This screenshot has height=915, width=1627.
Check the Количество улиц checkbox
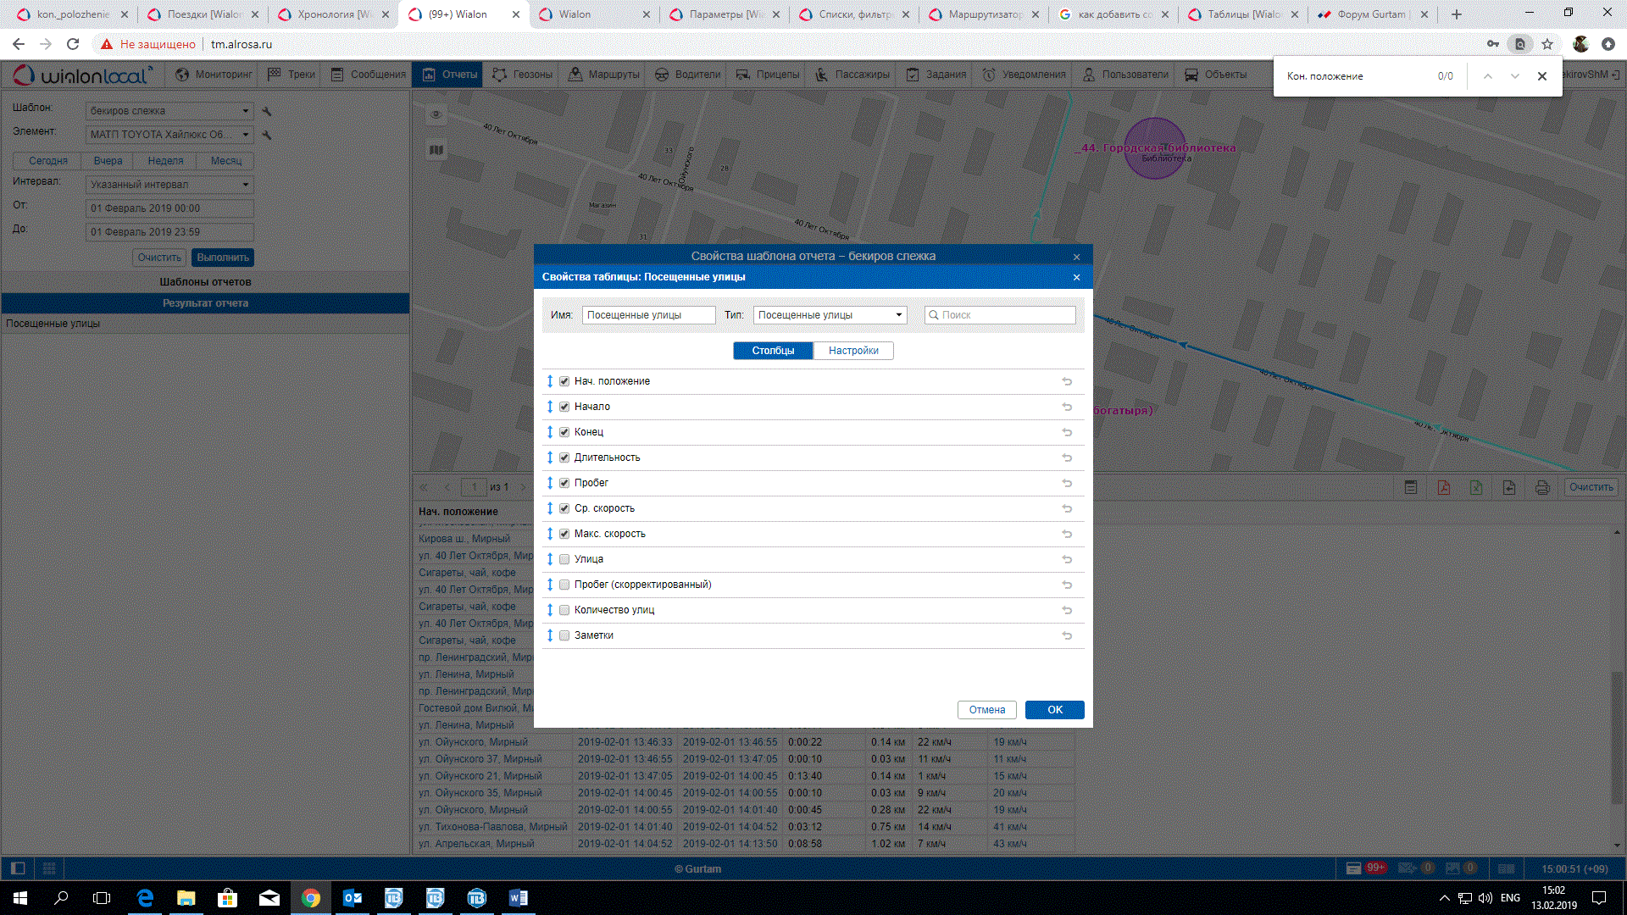click(564, 610)
